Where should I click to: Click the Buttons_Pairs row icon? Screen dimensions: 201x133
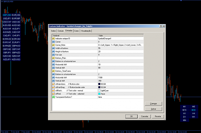coord(53,58)
